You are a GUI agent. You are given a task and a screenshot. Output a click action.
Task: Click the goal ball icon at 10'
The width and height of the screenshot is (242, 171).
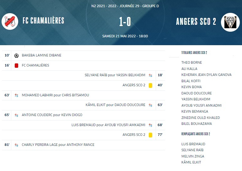pyautogui.click(x=16, y=56)
